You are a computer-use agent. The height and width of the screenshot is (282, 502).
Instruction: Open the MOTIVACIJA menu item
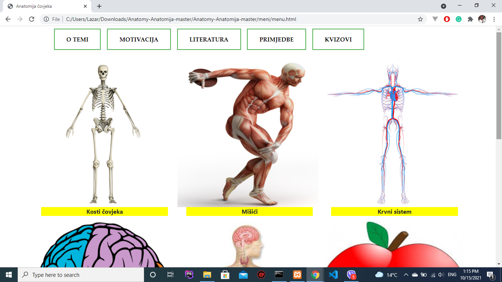pos(139,39)
